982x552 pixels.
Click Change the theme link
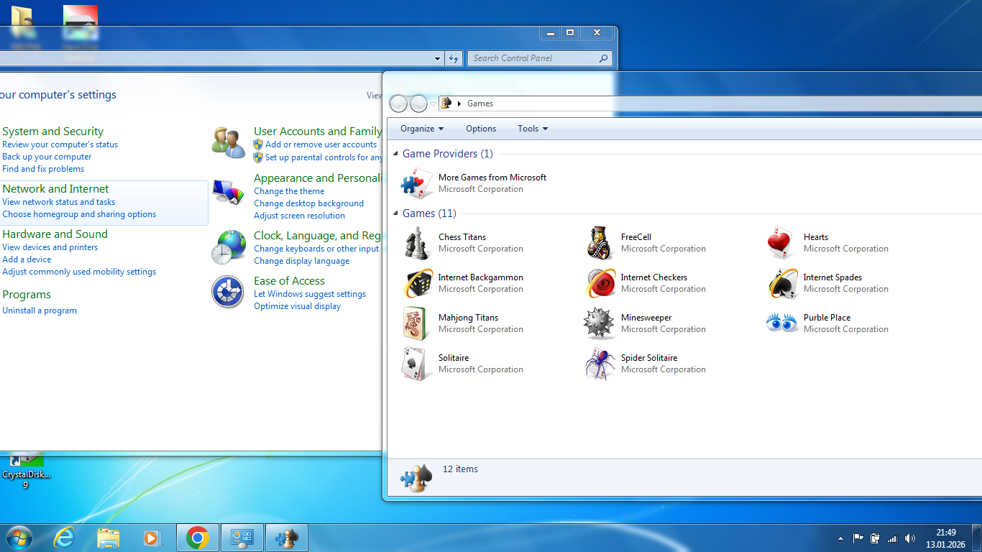pyautogui.click(x=289, y=191)
